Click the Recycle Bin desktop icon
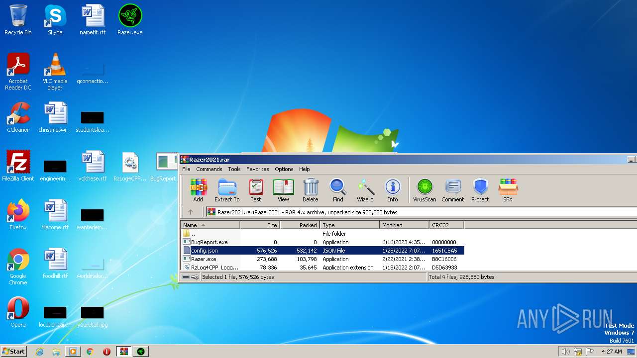 tap(18, 20)
